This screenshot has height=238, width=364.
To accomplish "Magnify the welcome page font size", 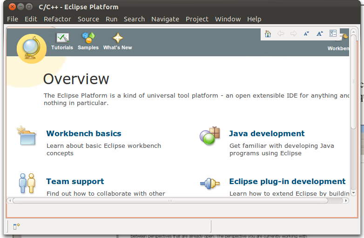I will tap(319, 33).
